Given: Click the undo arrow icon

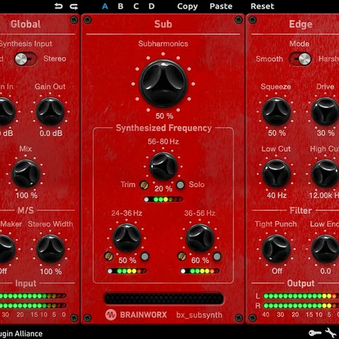Looking at the screenshot, I should click(58, 6).
